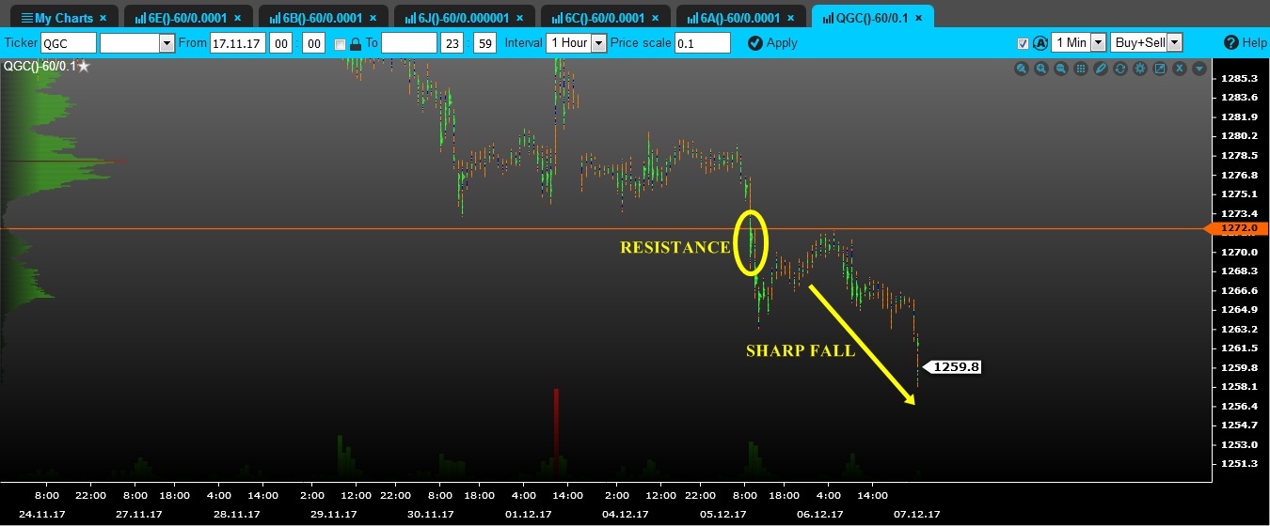Click the My Charts list icon
The image size is (1270, 526).
[x=26, y=18]
